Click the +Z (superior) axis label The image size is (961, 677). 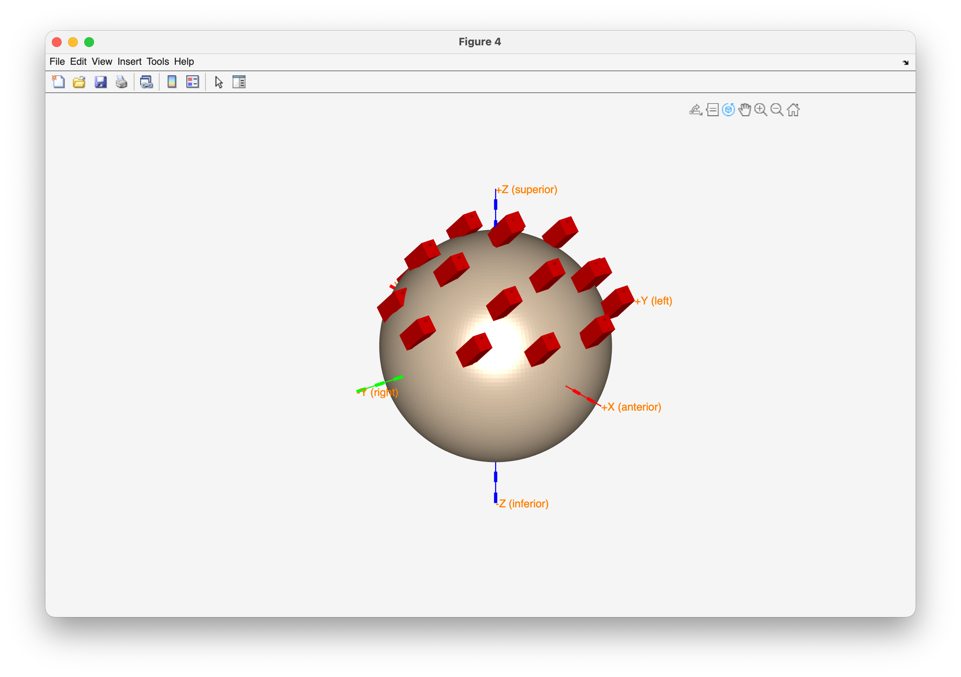point(527,189)
